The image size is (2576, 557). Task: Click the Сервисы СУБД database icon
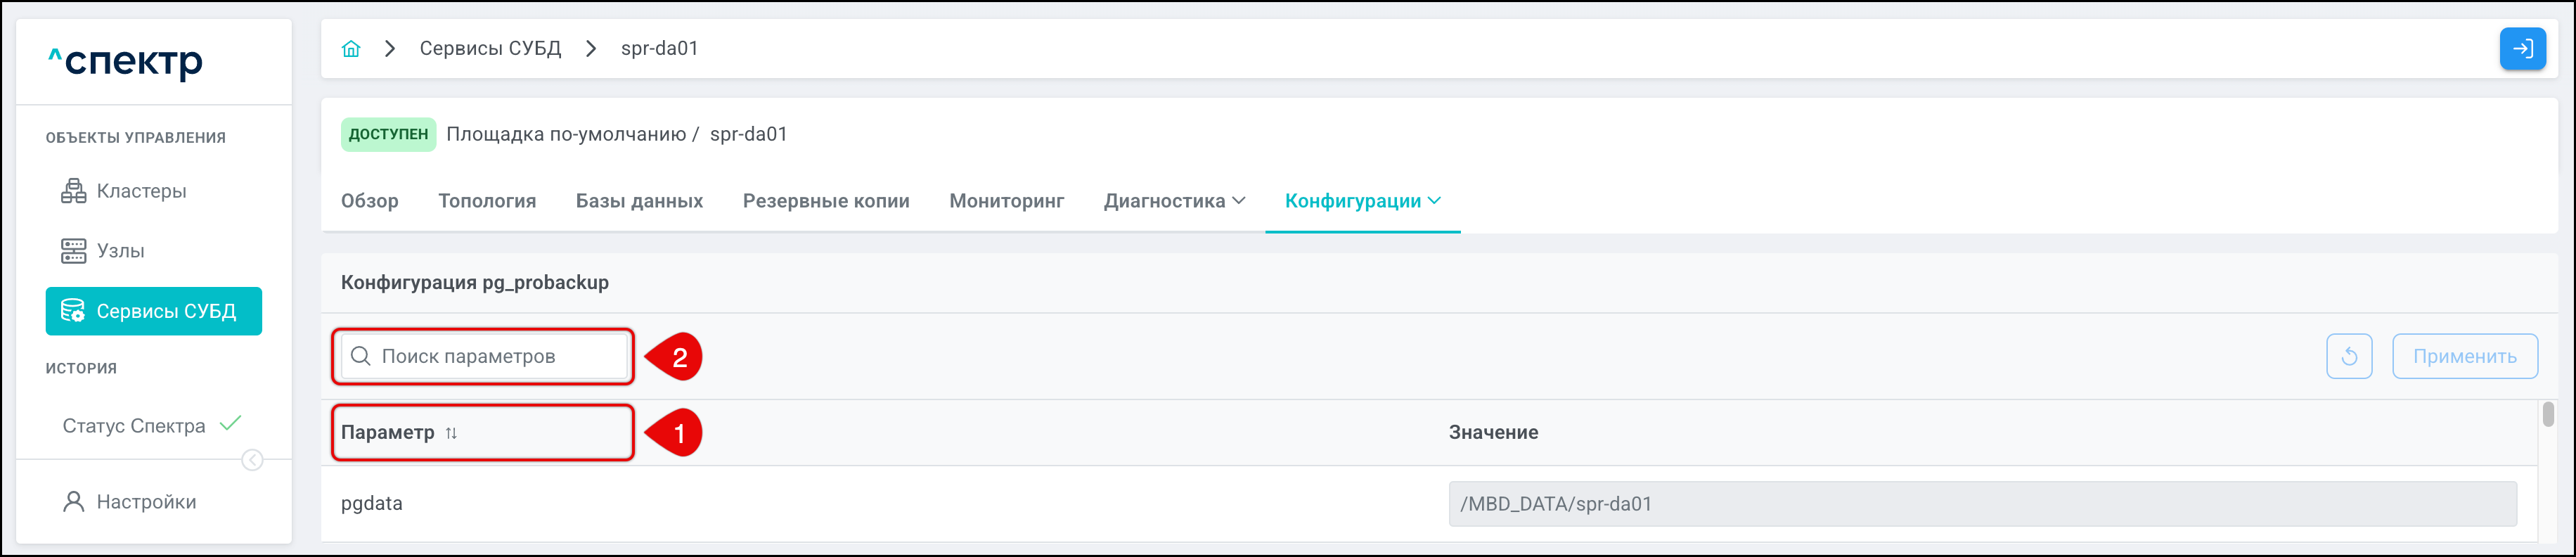(x=73, y=311)
